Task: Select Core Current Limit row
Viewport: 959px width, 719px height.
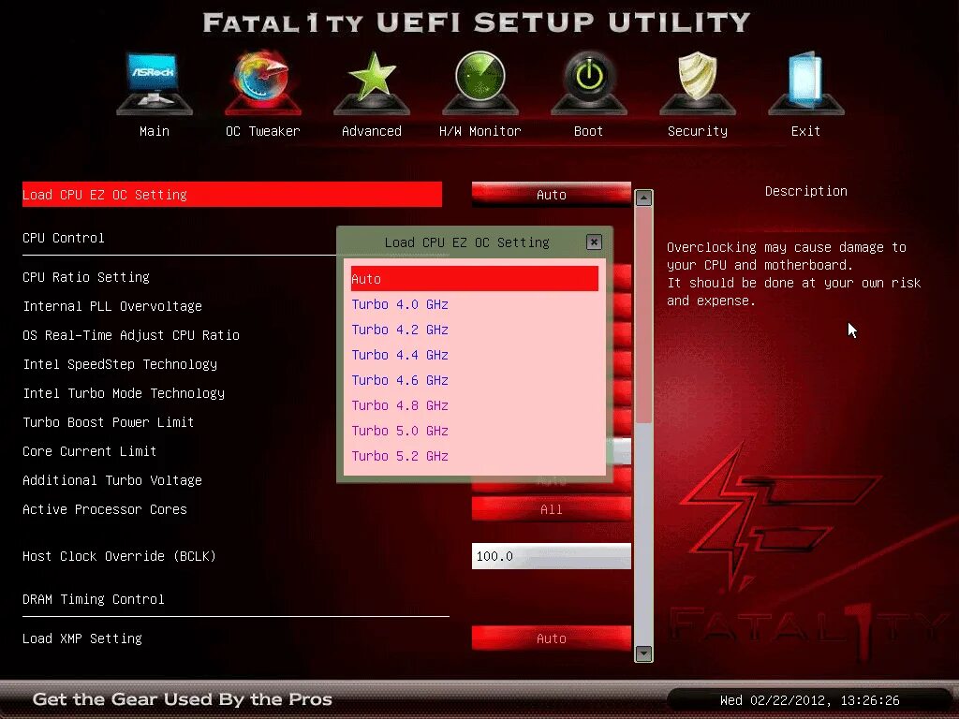Action: coord(90,451)
